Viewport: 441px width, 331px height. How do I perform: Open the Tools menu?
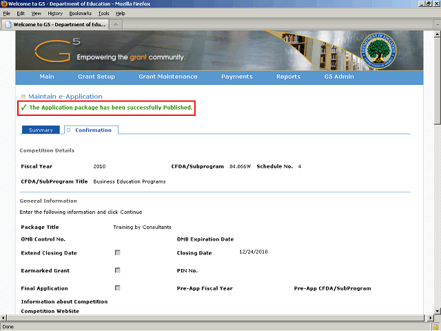point(103,14)
